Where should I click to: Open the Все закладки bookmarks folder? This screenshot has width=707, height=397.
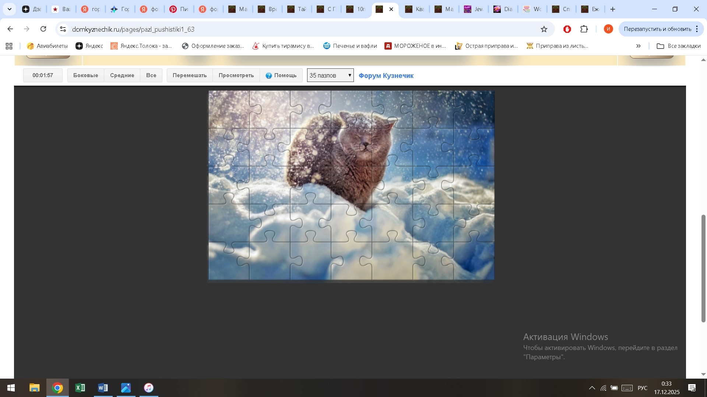click(679, 46)
